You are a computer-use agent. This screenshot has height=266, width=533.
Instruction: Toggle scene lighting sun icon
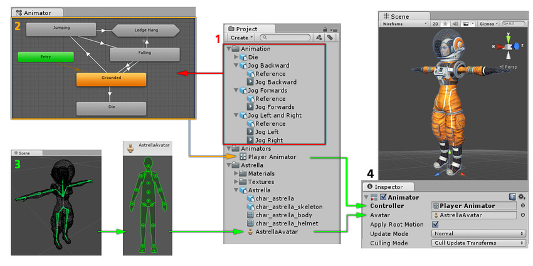[444, 23]
